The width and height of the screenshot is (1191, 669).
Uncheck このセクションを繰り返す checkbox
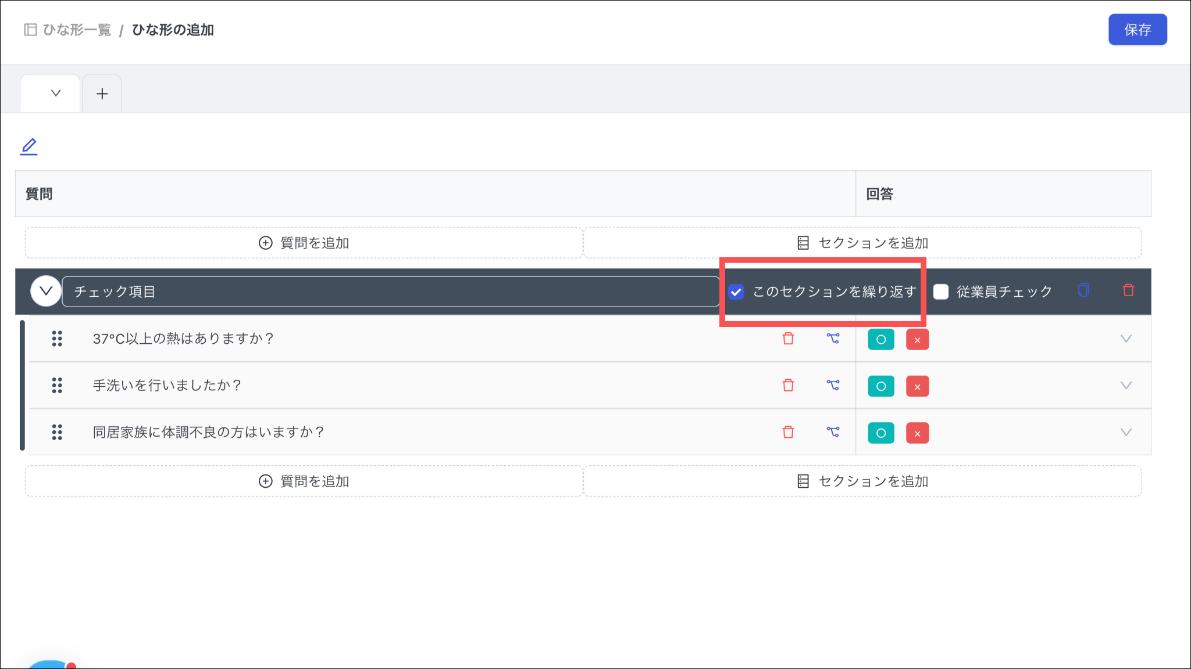pyautogui.click(x=736, y=292)
